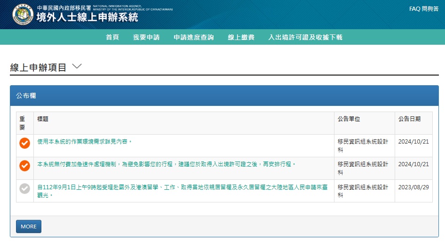This screenshot has width=445, height=242.
Task: Click the orange checkmark beside the no-expedite notice
Action: click(24, 166)
